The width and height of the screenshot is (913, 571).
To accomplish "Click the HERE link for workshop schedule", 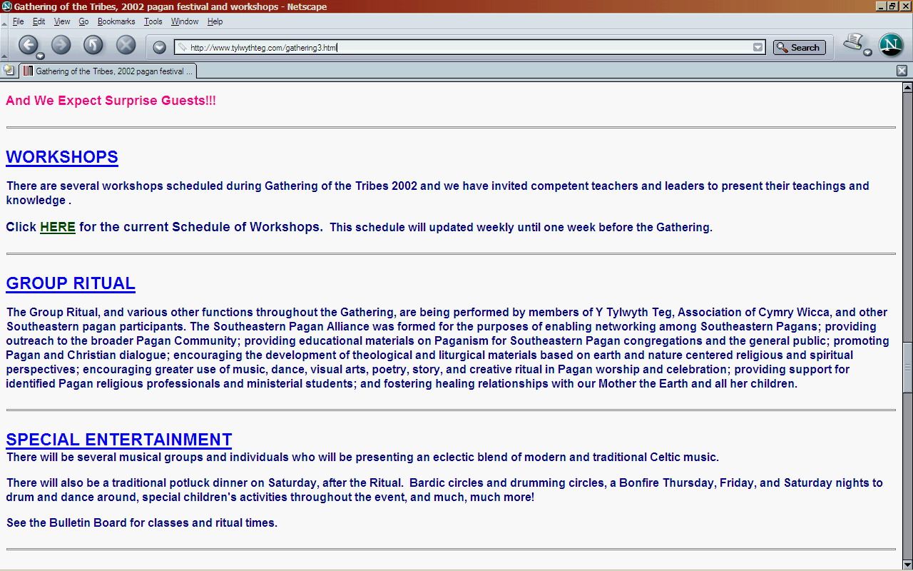I will tap(58, 227).
